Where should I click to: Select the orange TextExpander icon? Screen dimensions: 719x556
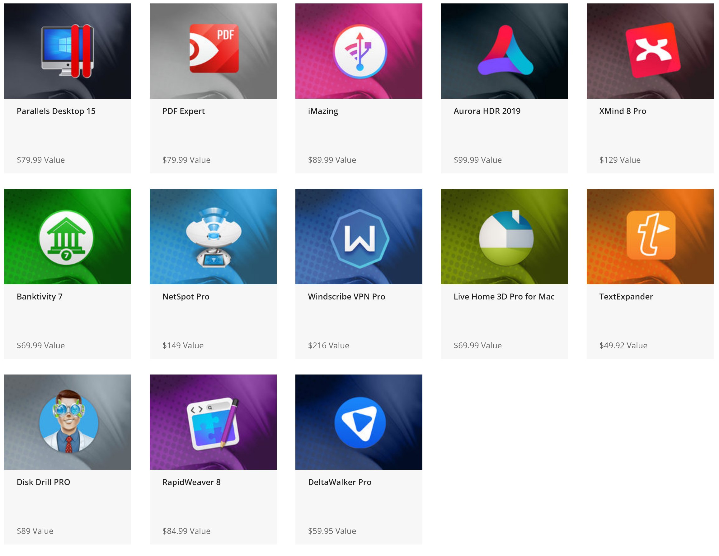click(651, 235)
